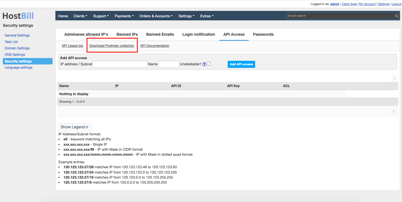The width and height of the screenshot is (402, 202).
Task: Click the Smart search magnifier icon
Action: [x=396, y=16]
